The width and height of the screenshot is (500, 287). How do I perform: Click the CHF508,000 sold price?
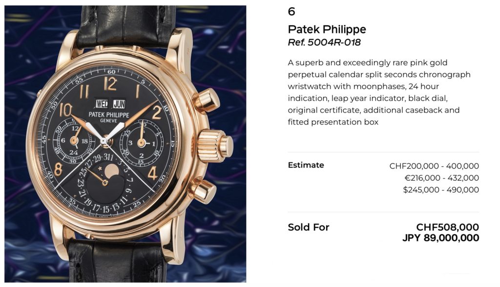pos(447,227)
